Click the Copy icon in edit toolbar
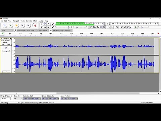161x121 pixels. click(x=94, y=27)
